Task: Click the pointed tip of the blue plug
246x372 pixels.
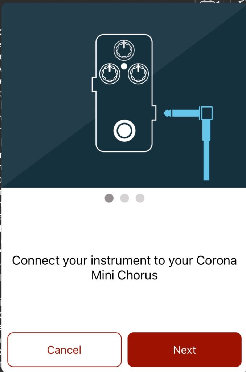Action: tap(168, 113)
